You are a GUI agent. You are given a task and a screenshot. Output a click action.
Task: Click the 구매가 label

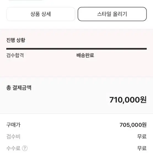click(14, 125)
